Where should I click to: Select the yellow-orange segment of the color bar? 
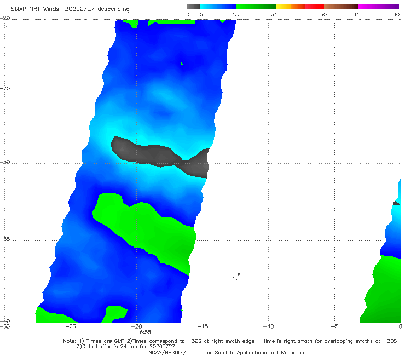coord(291,7)
